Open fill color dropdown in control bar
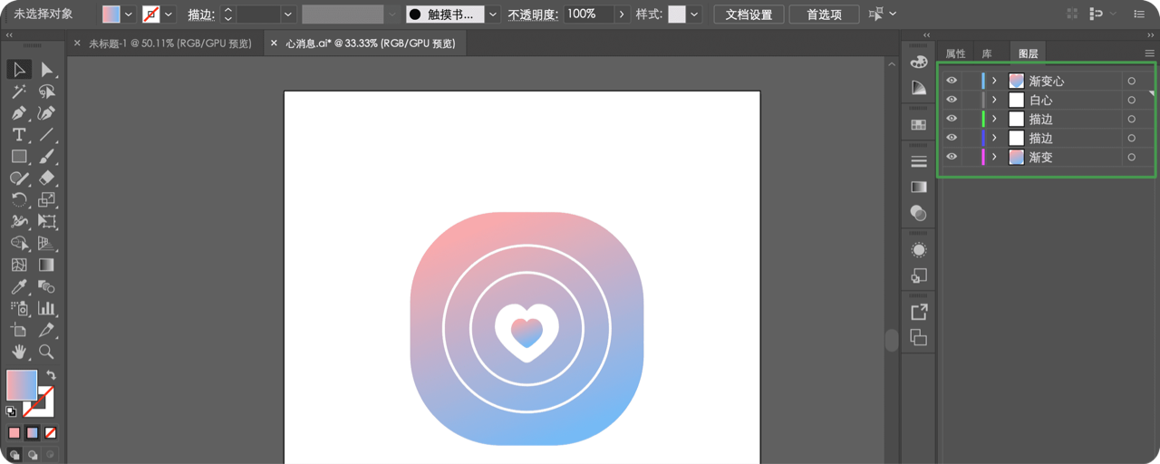This screenshot has width=1160, height=464. click(x=128, y=14)
